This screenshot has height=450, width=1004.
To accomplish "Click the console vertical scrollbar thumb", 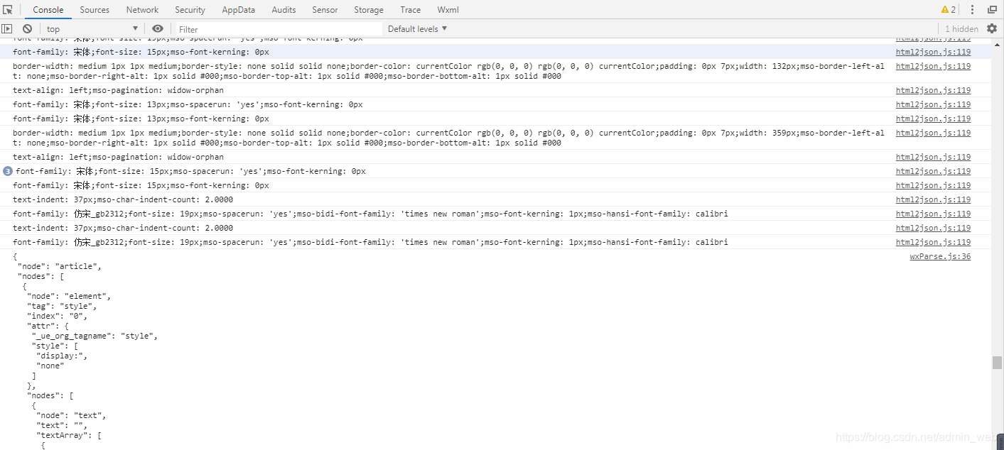I will point(997,362).
